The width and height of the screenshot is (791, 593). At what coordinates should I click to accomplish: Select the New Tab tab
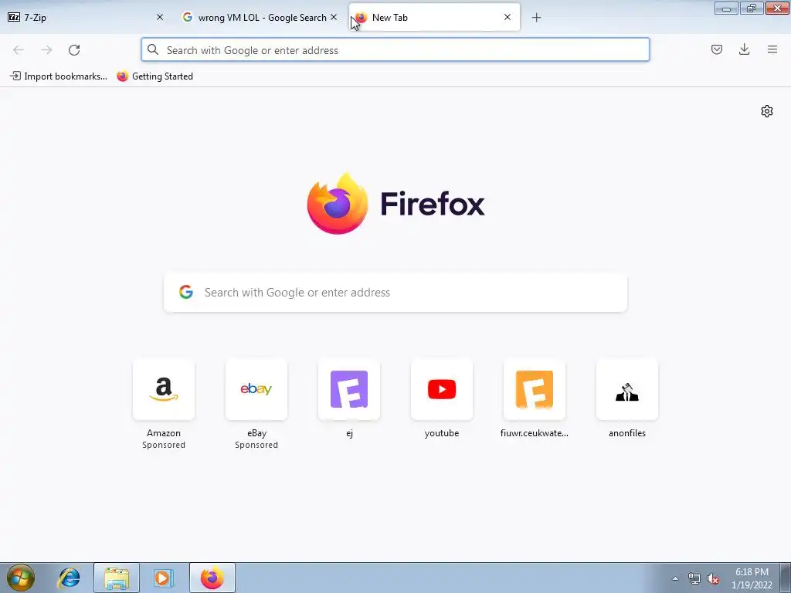coord(434,17)
